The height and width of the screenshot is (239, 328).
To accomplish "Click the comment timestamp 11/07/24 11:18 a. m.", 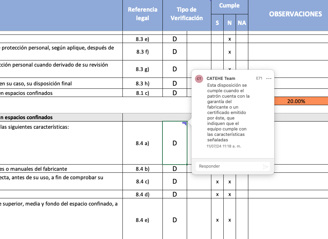I will pos(224,146).
